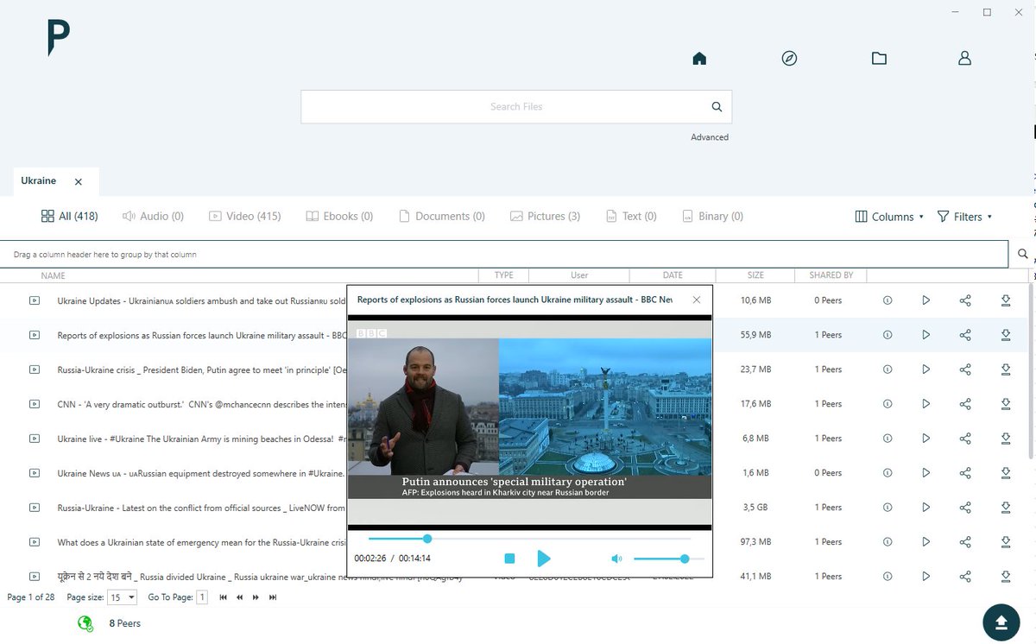Open the Page size dropdown
The image size is (1036, 644).
[x=123, y=597]
